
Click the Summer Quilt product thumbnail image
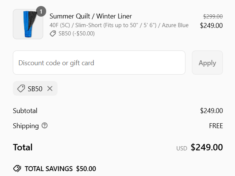click(x=28, y=24)
